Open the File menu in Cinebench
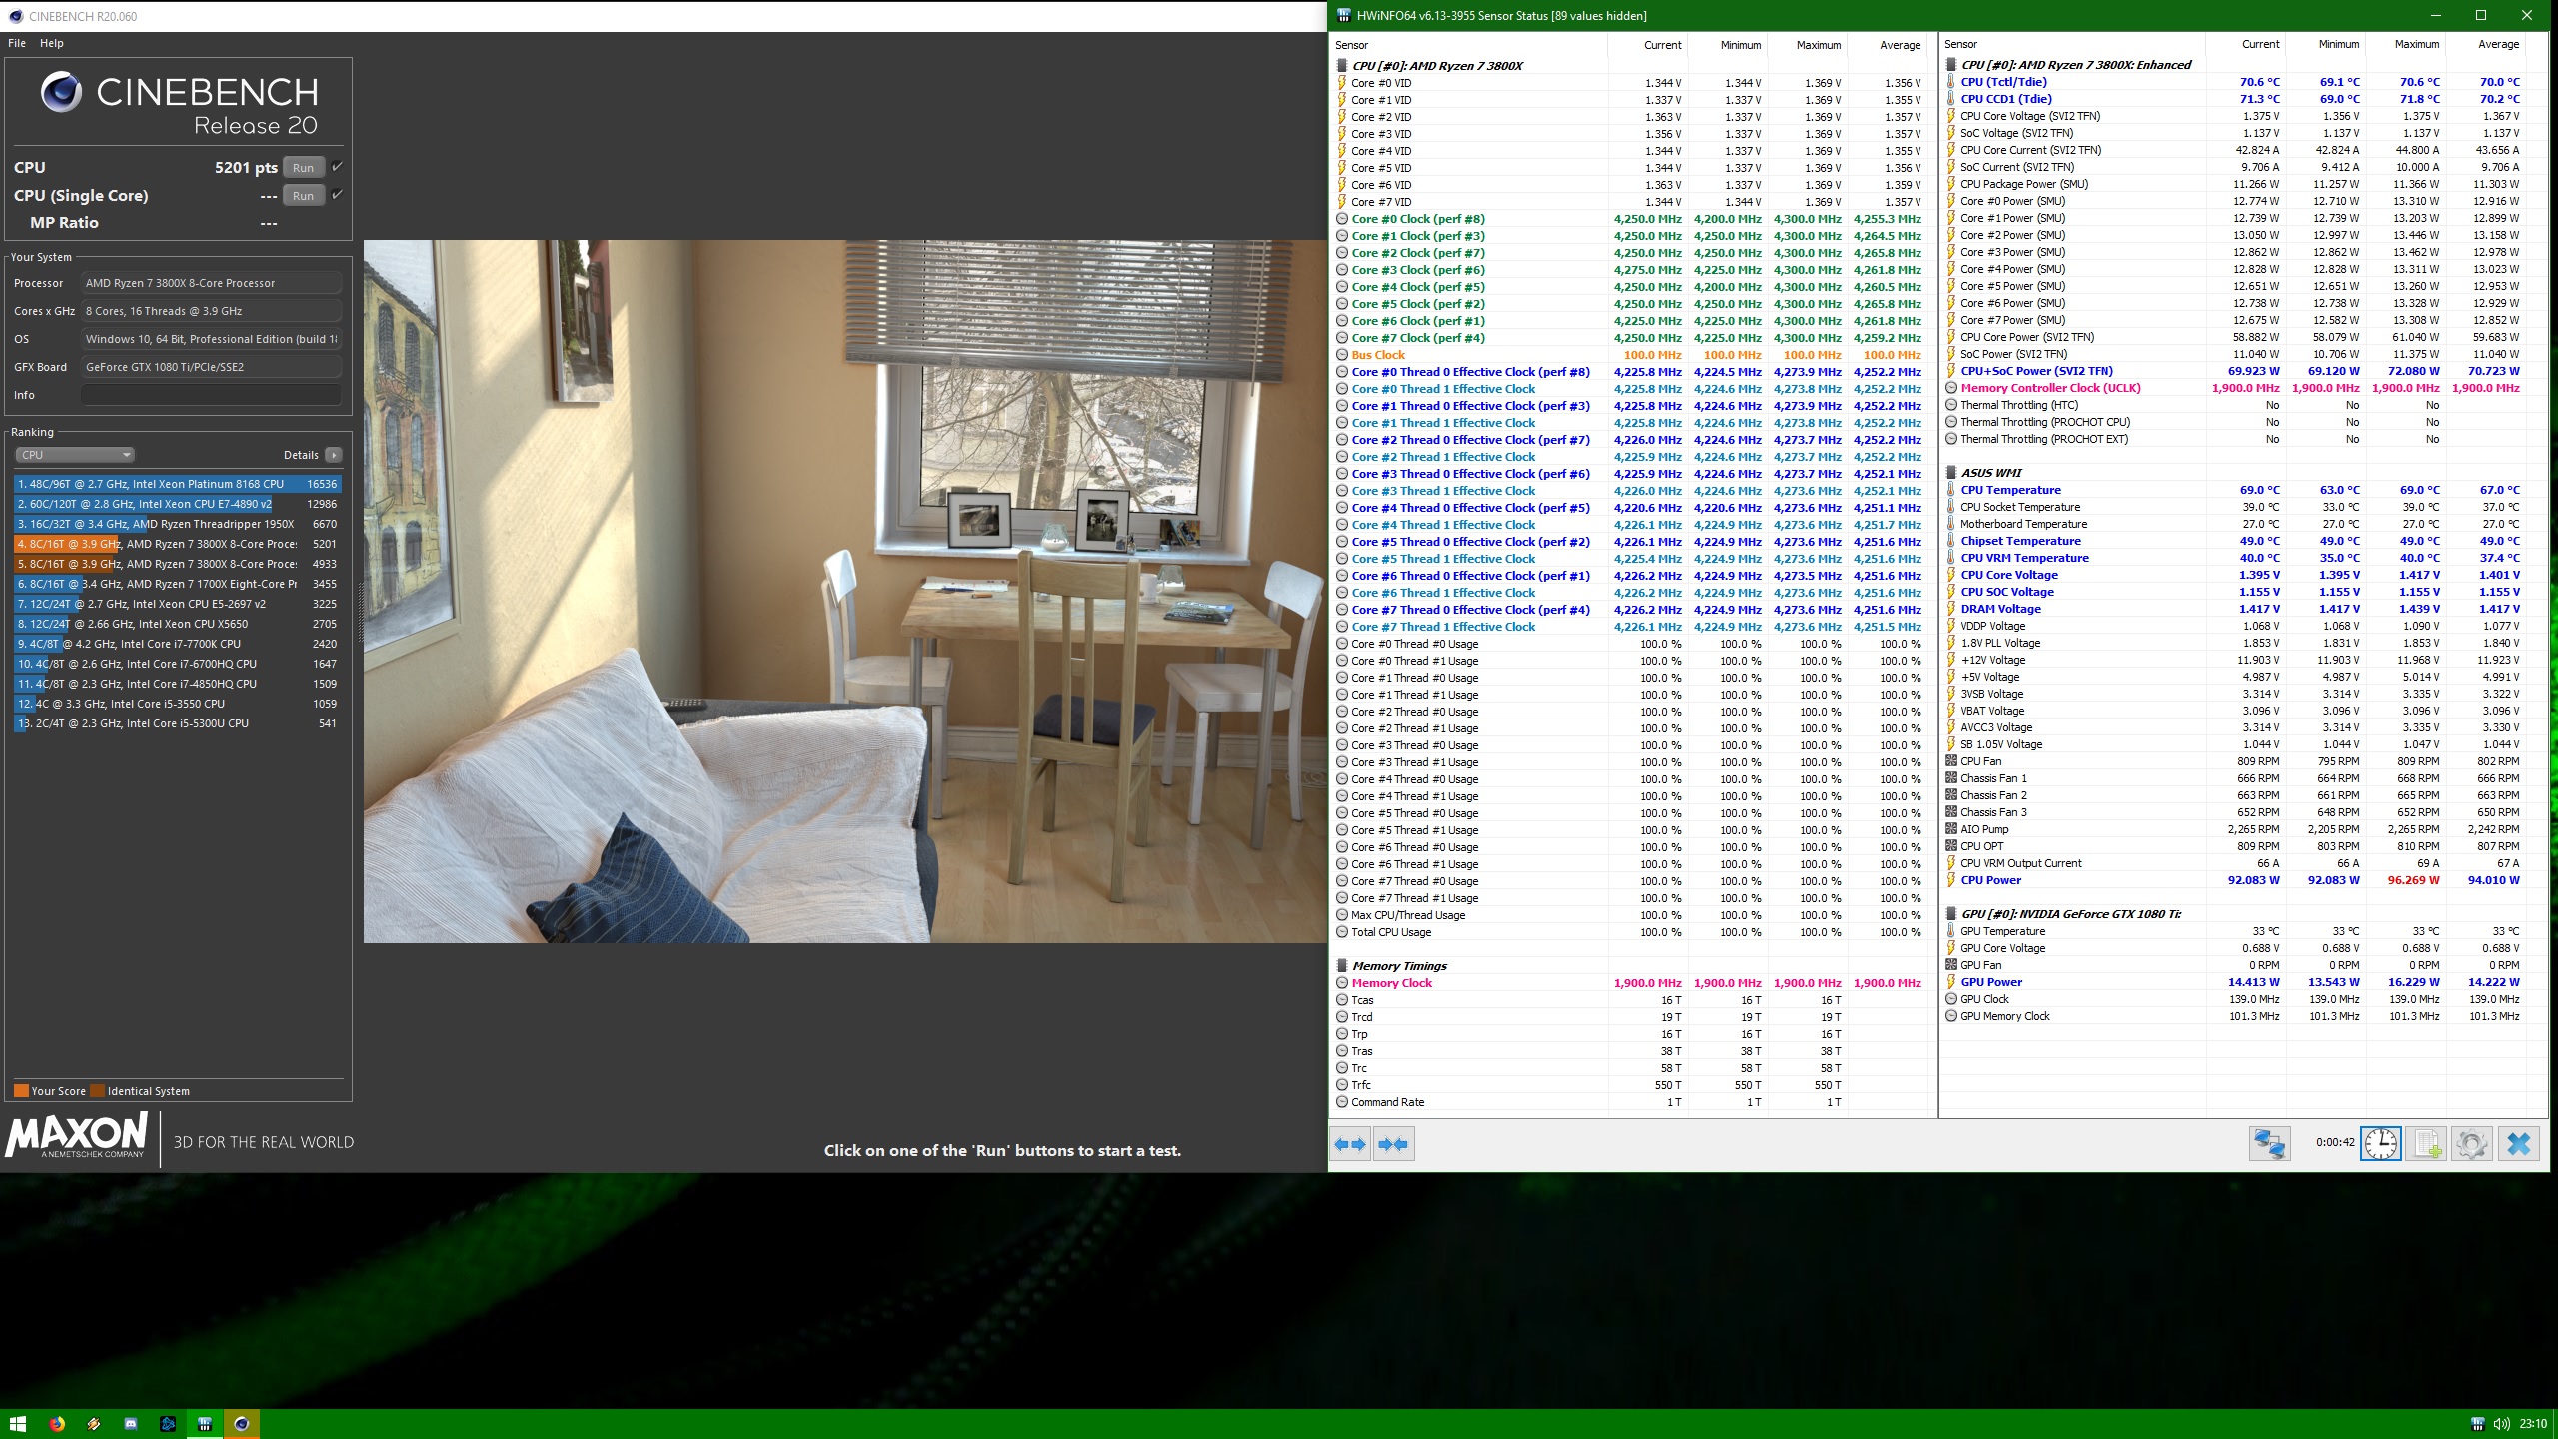This screenshot has width=2558, height=1439. pos(17,43)
